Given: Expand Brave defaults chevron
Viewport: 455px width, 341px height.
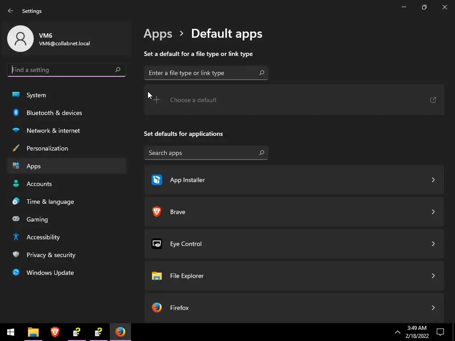Looking at the screenshot, I should pyautogui.click(x=433, y=212).
